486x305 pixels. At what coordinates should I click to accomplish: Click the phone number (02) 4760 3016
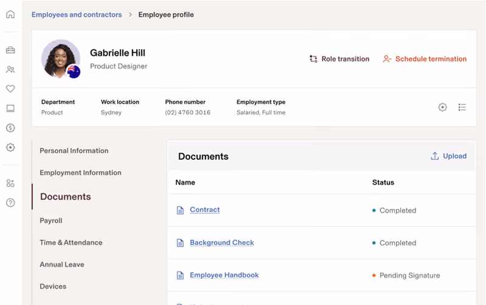tap(188, 112)
